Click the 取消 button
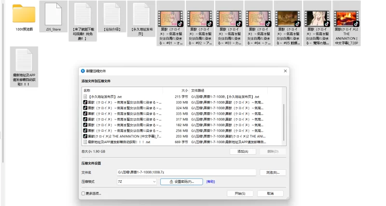 pyautogui.click(x=270, y=193)
